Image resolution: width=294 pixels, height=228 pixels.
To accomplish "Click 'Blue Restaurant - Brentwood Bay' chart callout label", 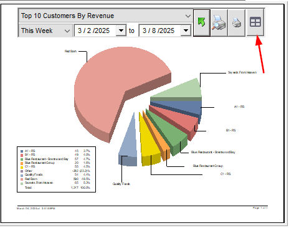I will coord(213,152).
